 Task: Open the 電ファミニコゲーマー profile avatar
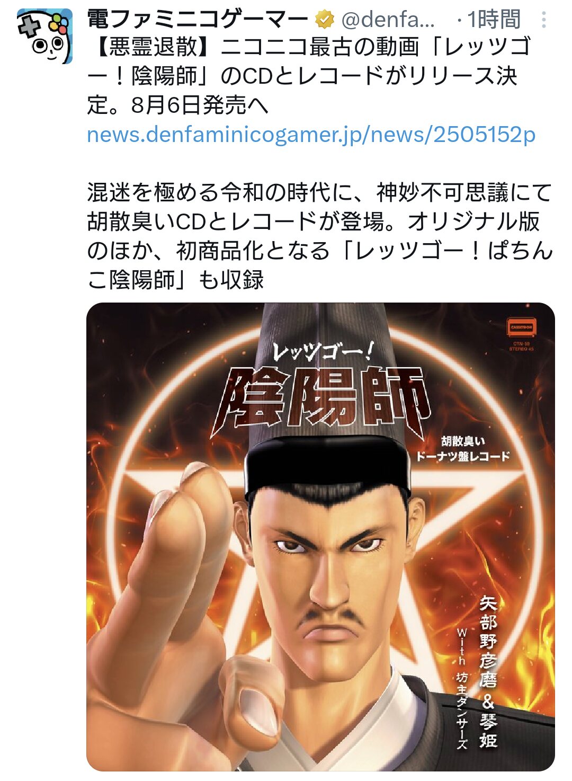coord(44,37)
